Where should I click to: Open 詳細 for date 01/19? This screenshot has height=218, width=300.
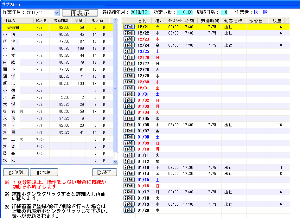[129, 204]
